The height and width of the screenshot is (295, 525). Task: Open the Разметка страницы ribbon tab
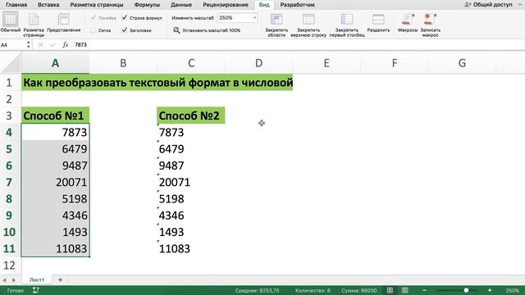tap(97, 5)
